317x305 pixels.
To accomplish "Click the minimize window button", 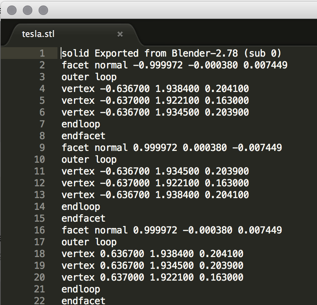I will click(x=28, y=10).
